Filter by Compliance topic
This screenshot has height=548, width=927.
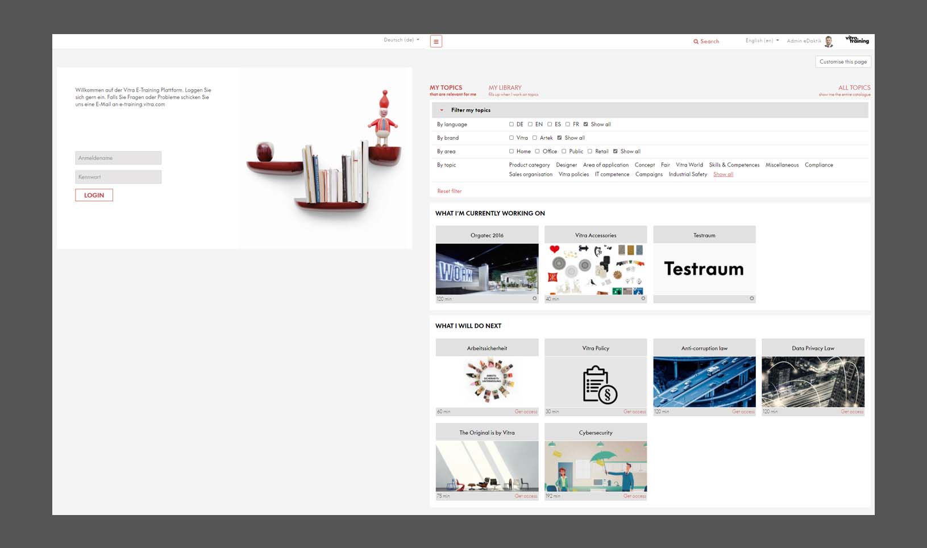818,165
